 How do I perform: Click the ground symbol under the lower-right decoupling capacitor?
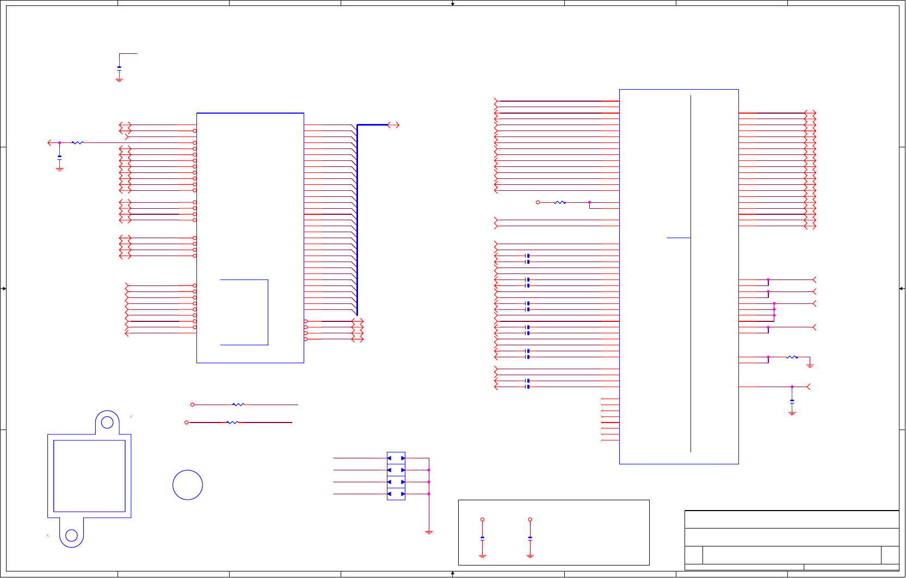click(792, 413)
